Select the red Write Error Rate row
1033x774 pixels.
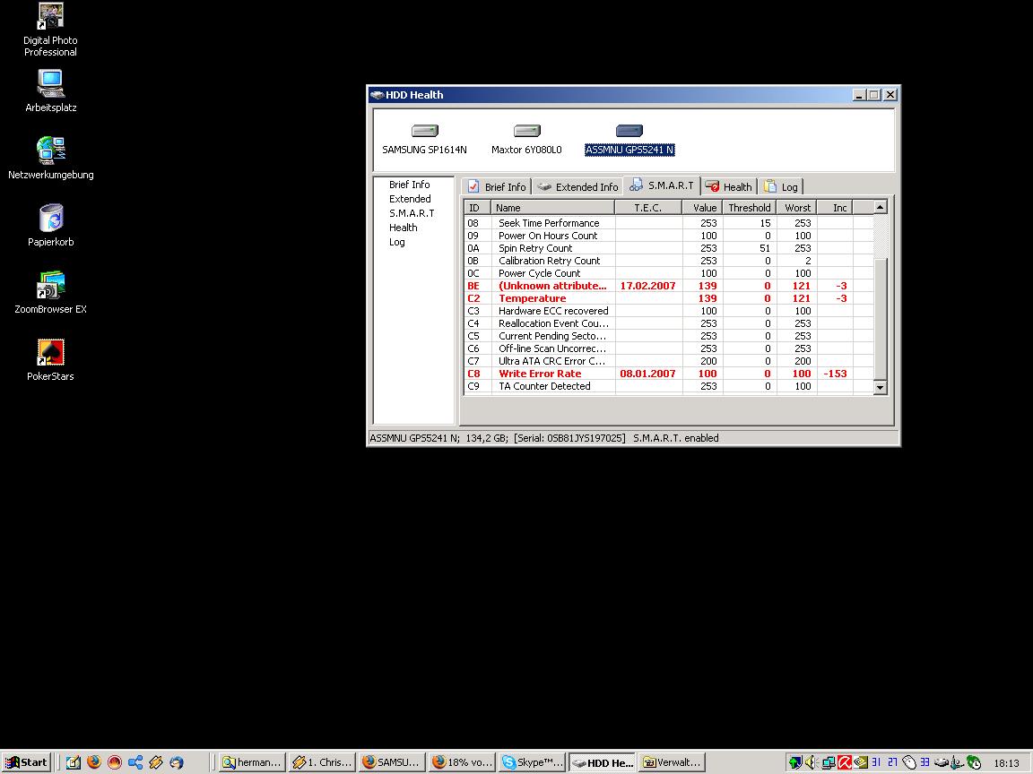point(669,374)
